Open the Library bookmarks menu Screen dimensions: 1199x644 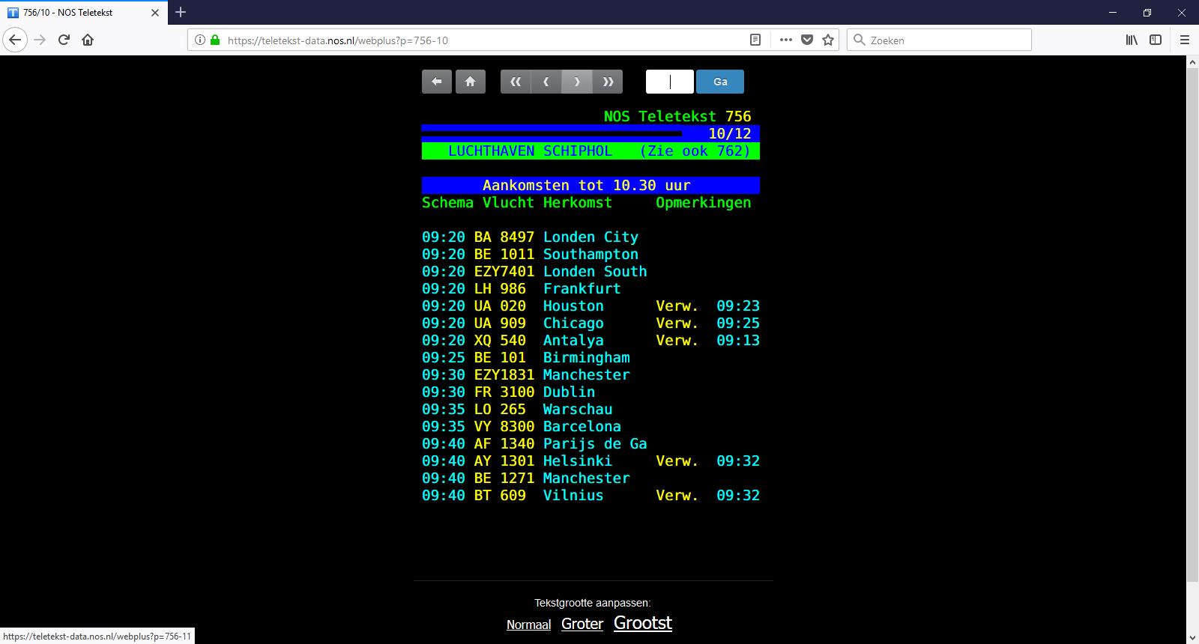tap(1132, 40)
